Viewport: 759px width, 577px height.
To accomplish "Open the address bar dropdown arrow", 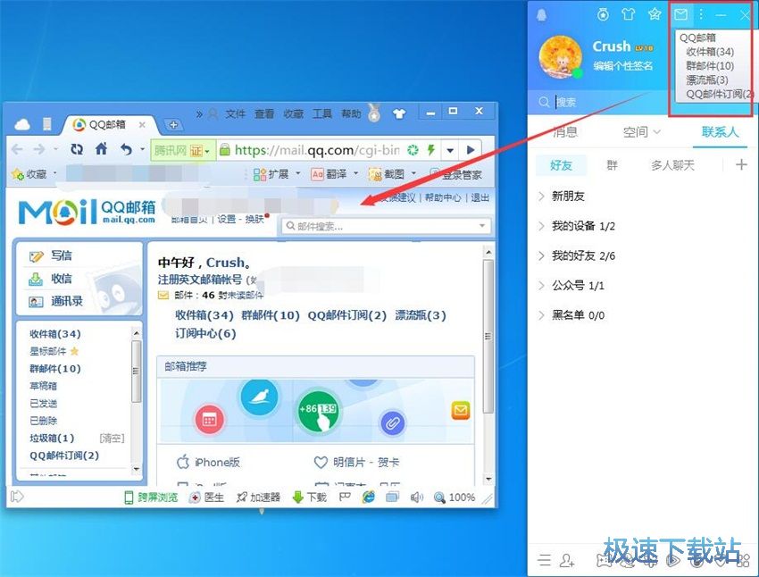I will (x=450, y=151).
